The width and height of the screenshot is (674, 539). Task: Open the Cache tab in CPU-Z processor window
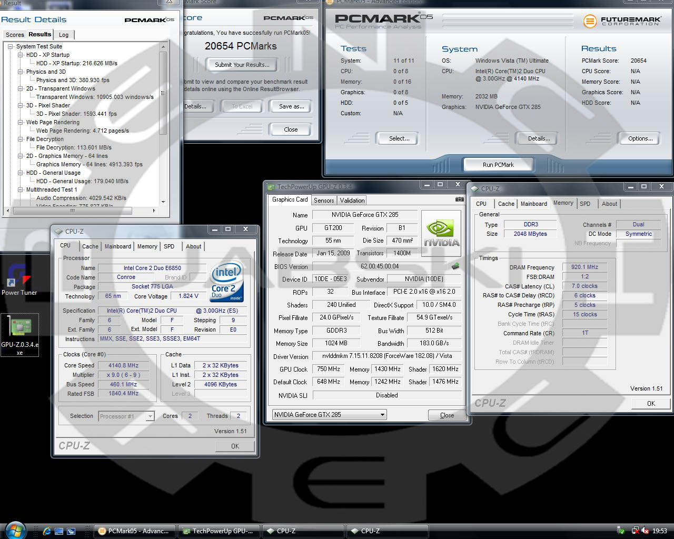pyautogui.click(x=90, y=246)
